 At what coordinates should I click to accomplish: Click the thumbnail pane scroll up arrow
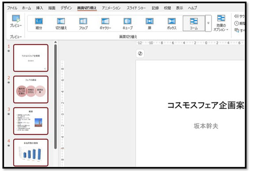pos(56,42)
